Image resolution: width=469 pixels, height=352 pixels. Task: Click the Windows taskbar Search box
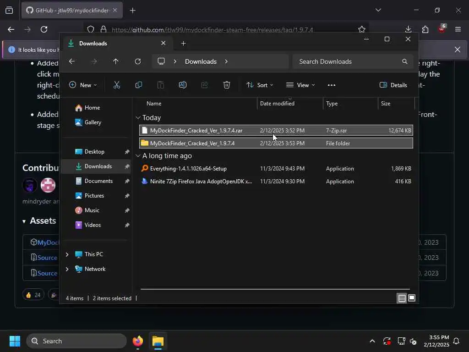pos(76,341)
